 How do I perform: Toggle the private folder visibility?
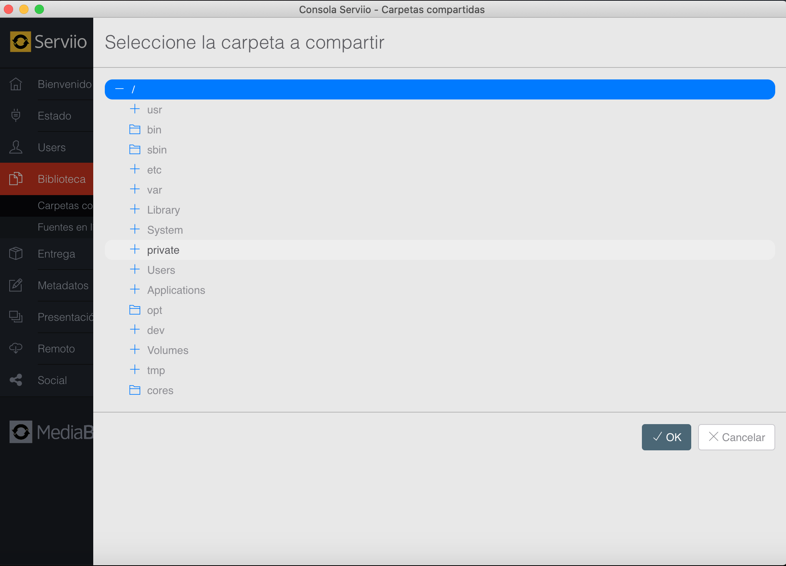(134, 250)
